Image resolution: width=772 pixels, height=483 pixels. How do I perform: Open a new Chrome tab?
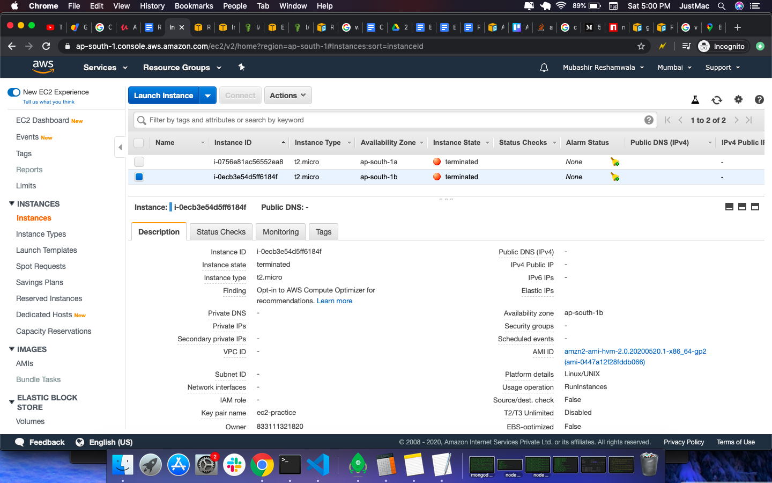738,27
